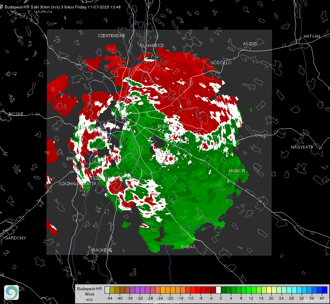Select the MONOR town label
The image size is (330, 304).
(x=237, y=171)
